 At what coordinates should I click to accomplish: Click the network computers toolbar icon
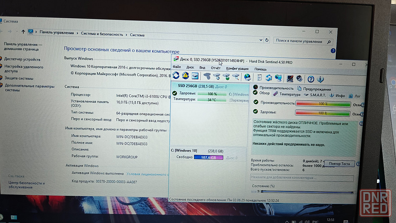point(278,78)
